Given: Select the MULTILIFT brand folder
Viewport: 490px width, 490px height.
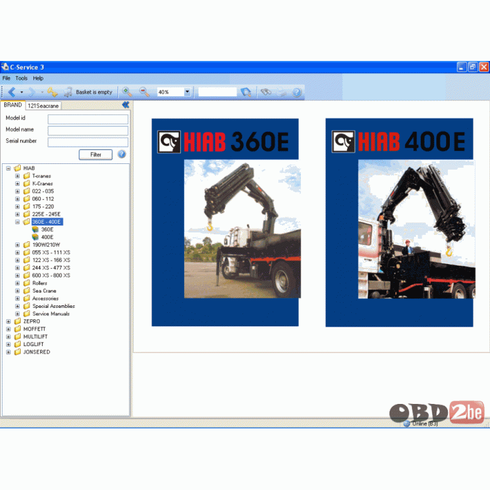Looking at the screenshot, I should 35,337.
